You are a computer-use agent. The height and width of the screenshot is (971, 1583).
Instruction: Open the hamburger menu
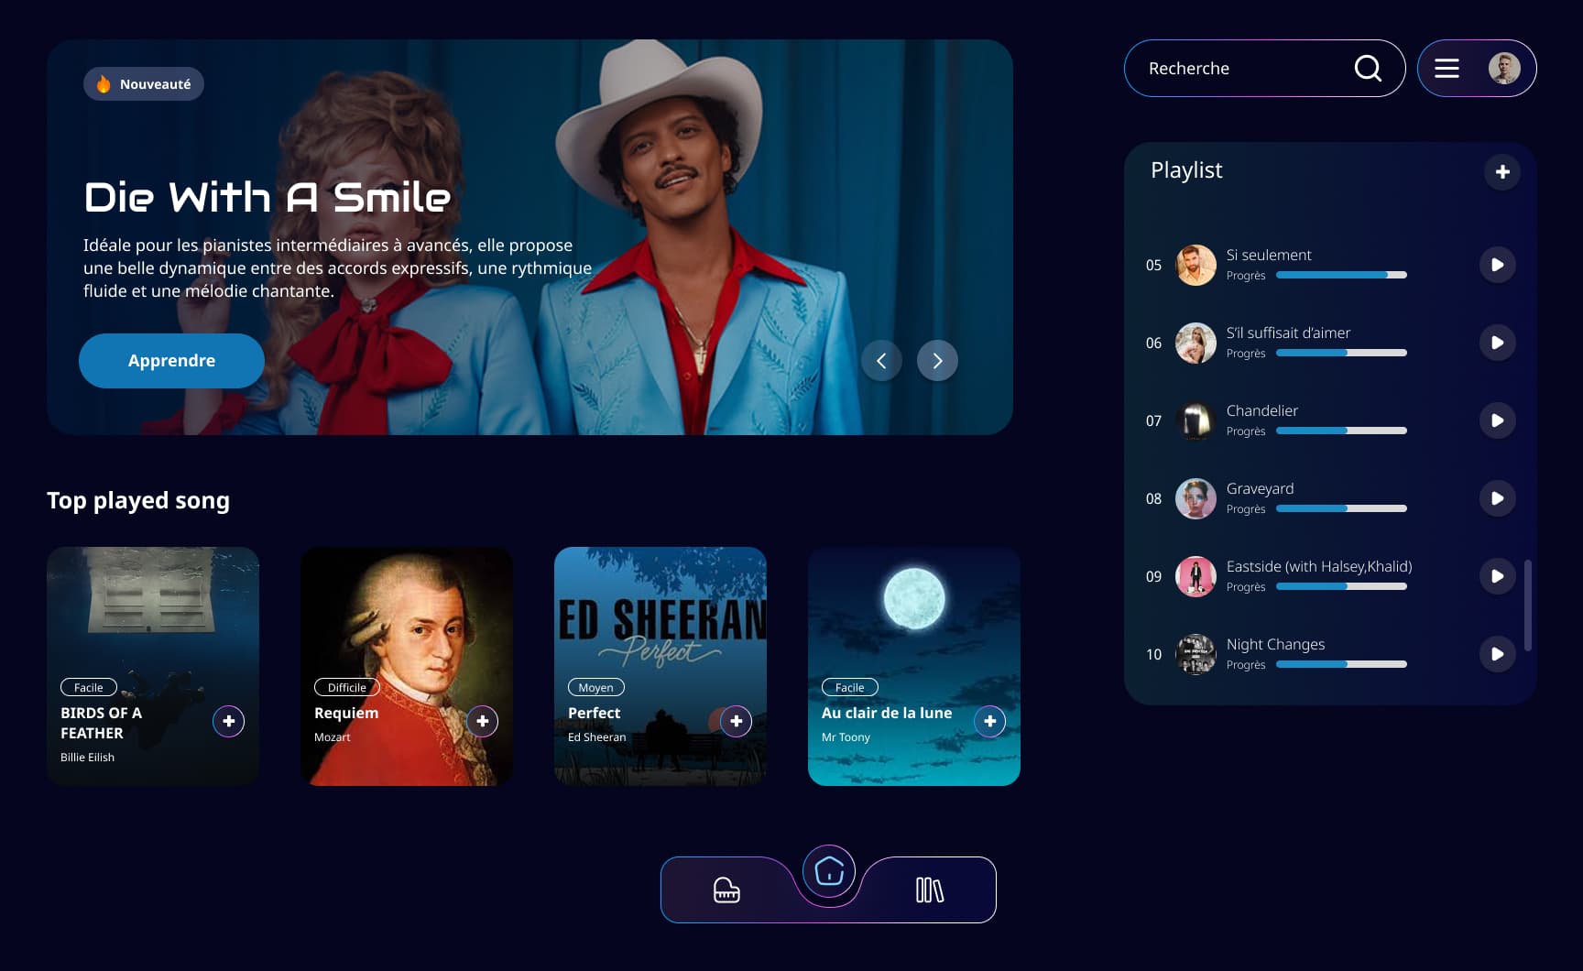point(1447,69)
